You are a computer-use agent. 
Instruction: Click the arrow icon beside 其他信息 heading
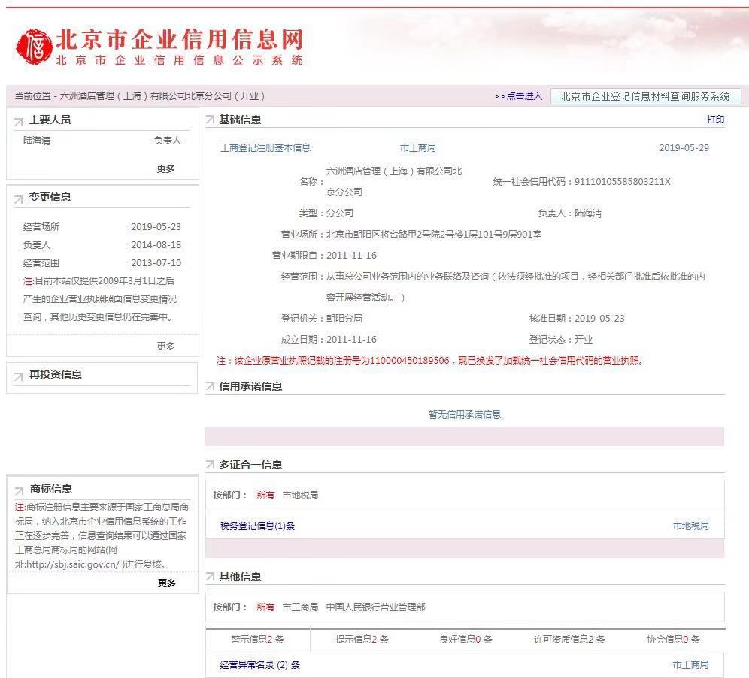click(x=210, y=577)
